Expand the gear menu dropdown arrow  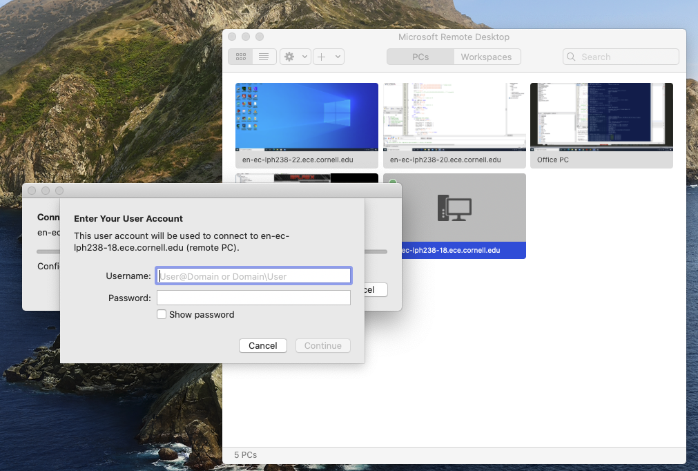point(305,57)
